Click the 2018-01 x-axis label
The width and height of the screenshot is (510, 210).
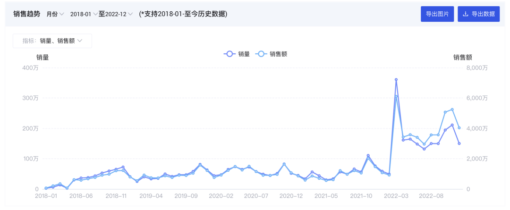click(x=45, y=196)
